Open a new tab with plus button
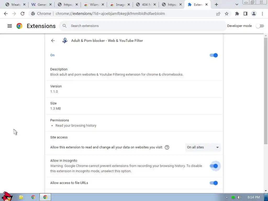The image size is (268, 201). pyautogui.click(x=216, y=5)
